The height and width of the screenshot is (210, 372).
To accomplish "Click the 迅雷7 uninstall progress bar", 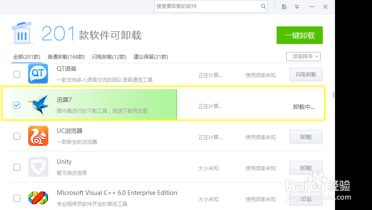I will (93, 104).
